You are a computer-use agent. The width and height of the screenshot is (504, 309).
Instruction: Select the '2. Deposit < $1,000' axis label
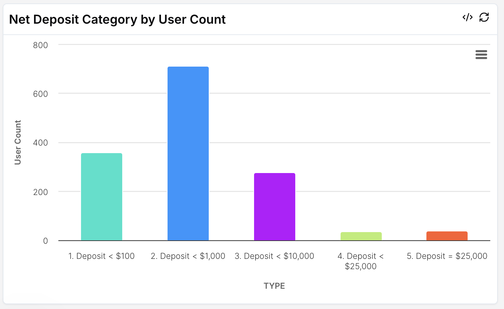188,256
